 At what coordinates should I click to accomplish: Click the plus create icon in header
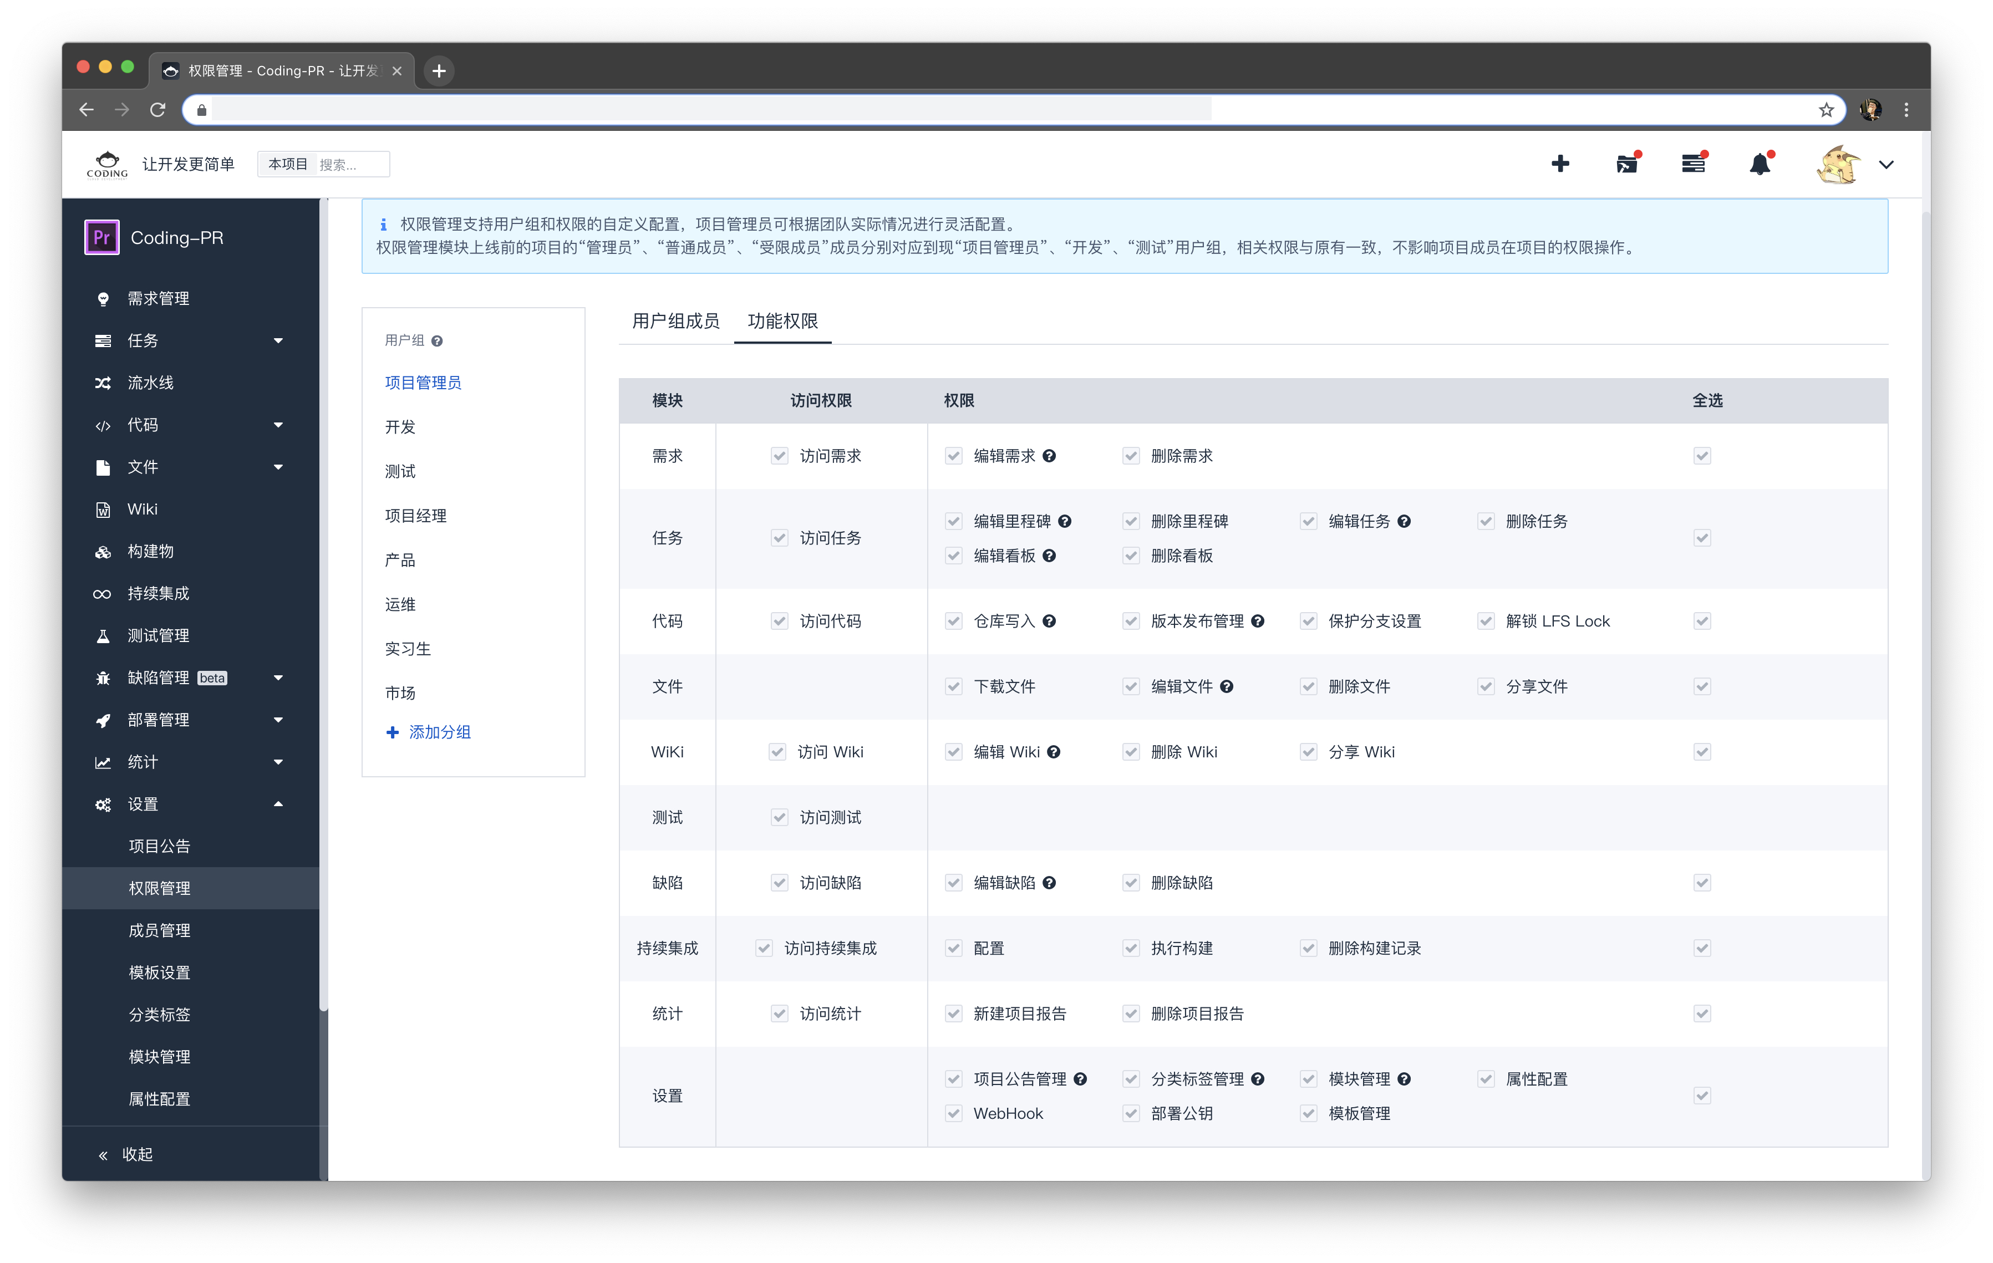[x=1559, y=164]
